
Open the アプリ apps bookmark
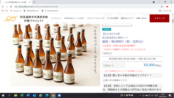[x=5, y=11]
